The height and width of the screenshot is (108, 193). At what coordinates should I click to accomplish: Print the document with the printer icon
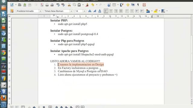pyautogui.click(x=47, y=5)
